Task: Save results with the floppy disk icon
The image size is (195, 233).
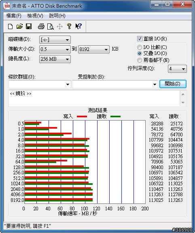Action: (29, 26)
